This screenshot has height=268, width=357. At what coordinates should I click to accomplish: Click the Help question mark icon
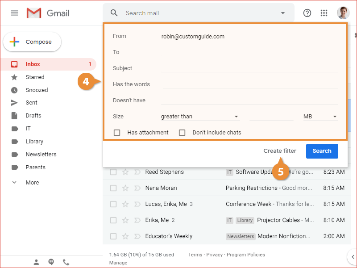click(307, 13)
